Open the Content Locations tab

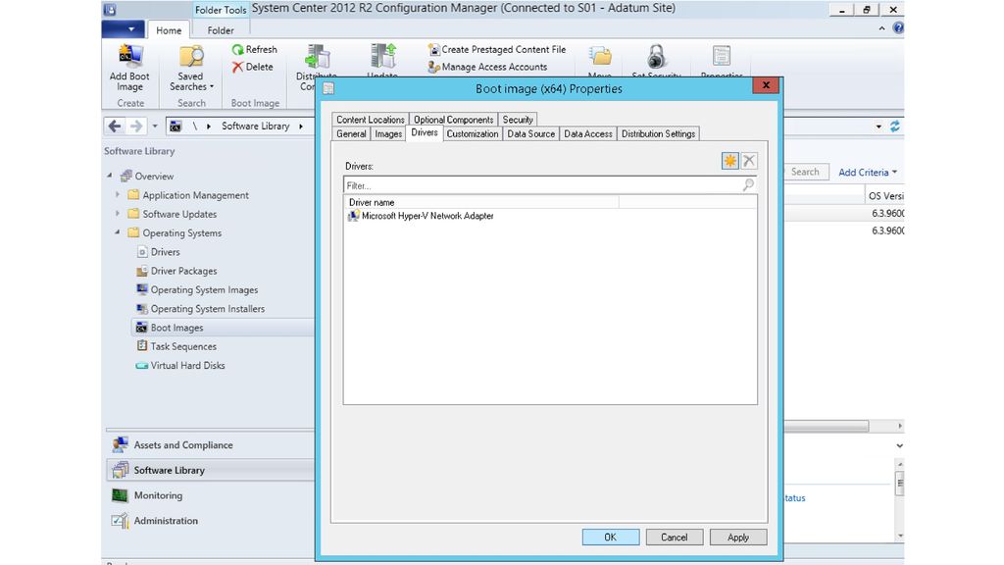tap(370, 119)
